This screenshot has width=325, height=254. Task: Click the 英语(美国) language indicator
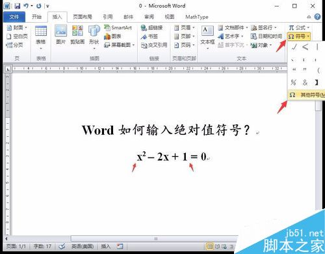point(83,246)
